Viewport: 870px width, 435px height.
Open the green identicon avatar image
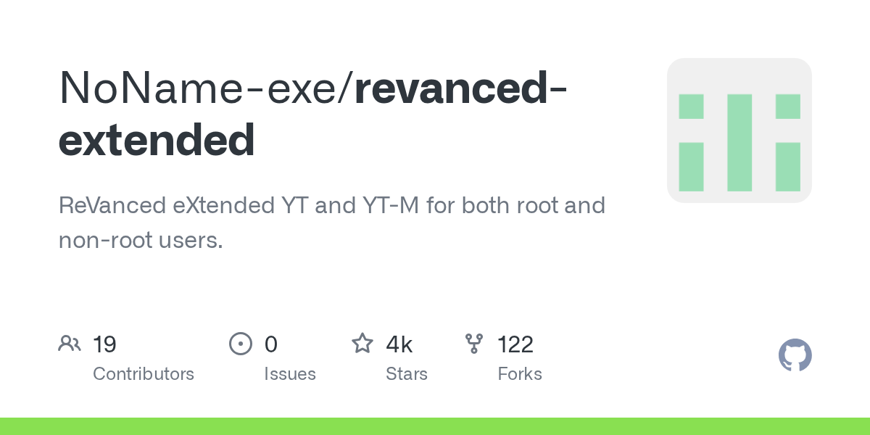click(x=739, y=130)
